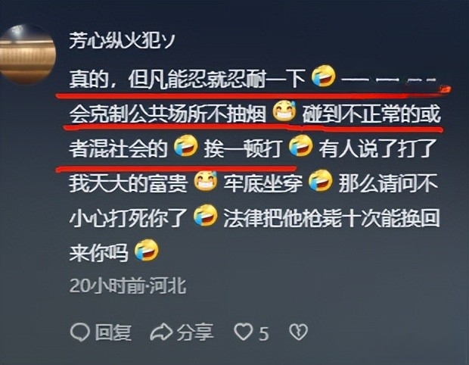Click the laughing emoji after 来你吗
This screenshot has height=365, width=469.
[x=147, y=251]
